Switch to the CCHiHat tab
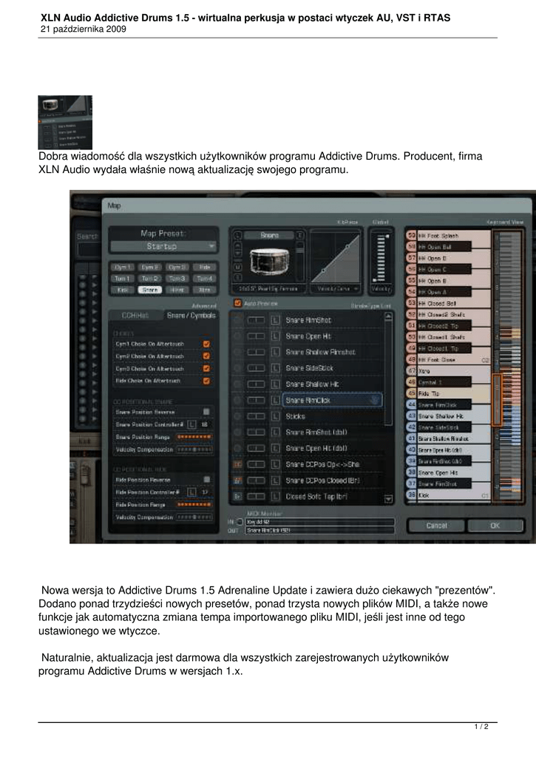536x757 pixels. [135, 316]
